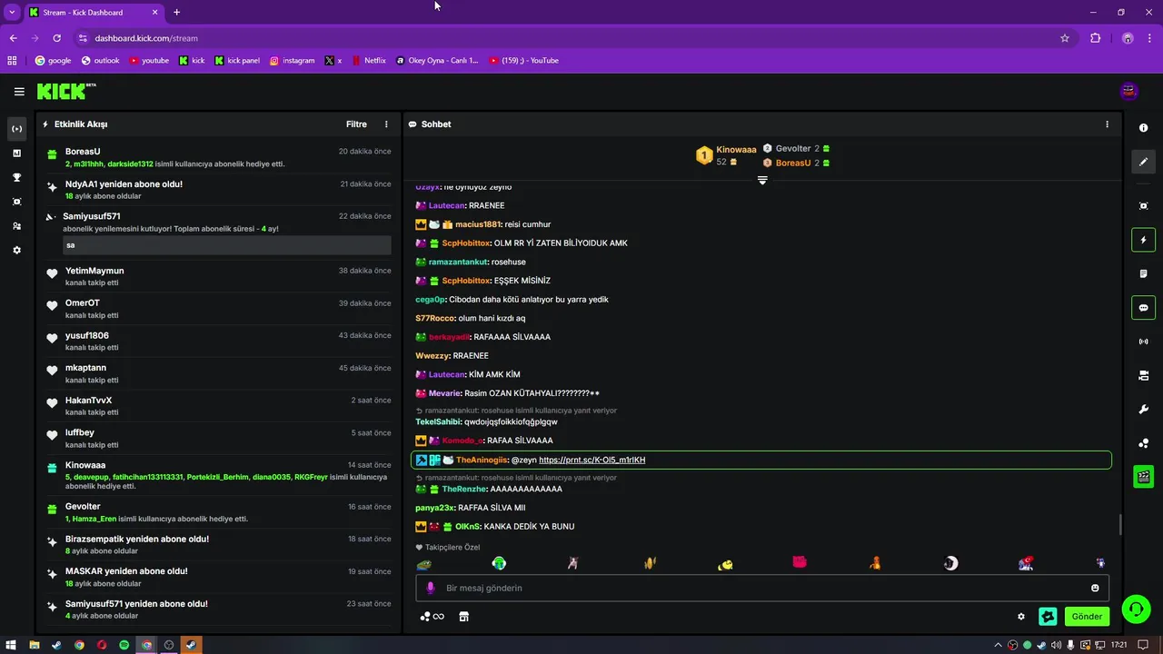
Task: Click BoreasU gift subscription activity entry
Action: click(218, 157)
